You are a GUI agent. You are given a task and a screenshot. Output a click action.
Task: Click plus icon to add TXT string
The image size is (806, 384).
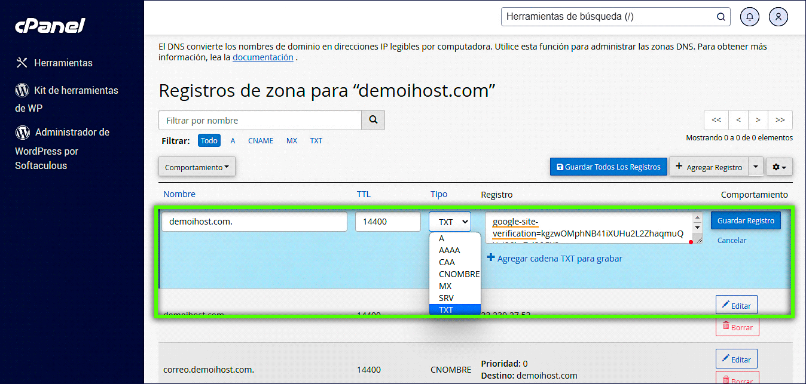point(490,258)
